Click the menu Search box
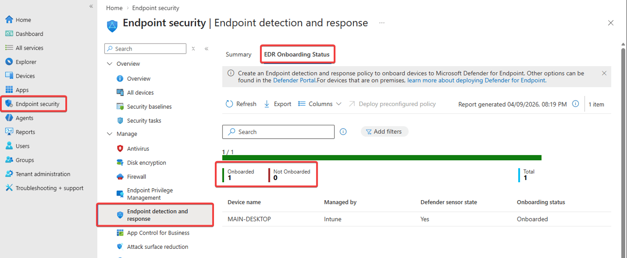This screenshot has height=258, width=627. [145, 49]
